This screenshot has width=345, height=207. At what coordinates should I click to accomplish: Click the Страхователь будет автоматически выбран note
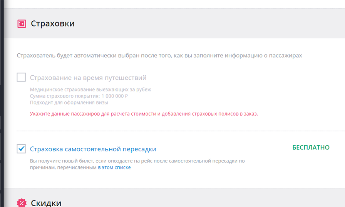tap(159, 56)
